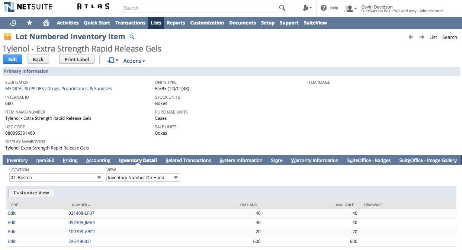Click the Customize View button

pos(31,193)
